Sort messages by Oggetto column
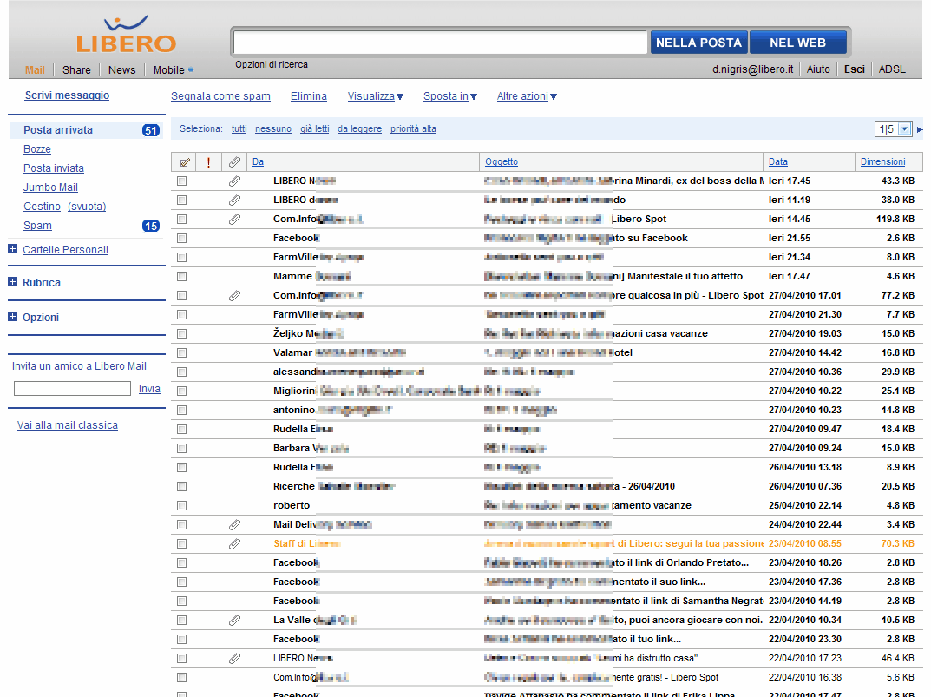Screen dimensions: 931x697 pos(502,161)
